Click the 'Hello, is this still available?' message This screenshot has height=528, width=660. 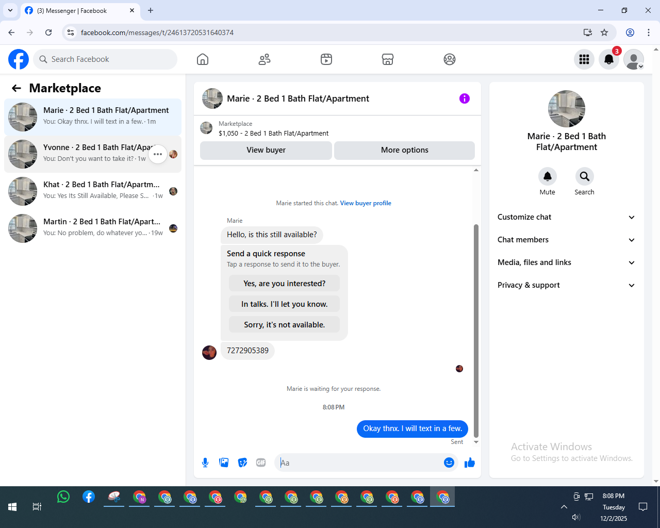pyautogui.click(x=272, y=235)
